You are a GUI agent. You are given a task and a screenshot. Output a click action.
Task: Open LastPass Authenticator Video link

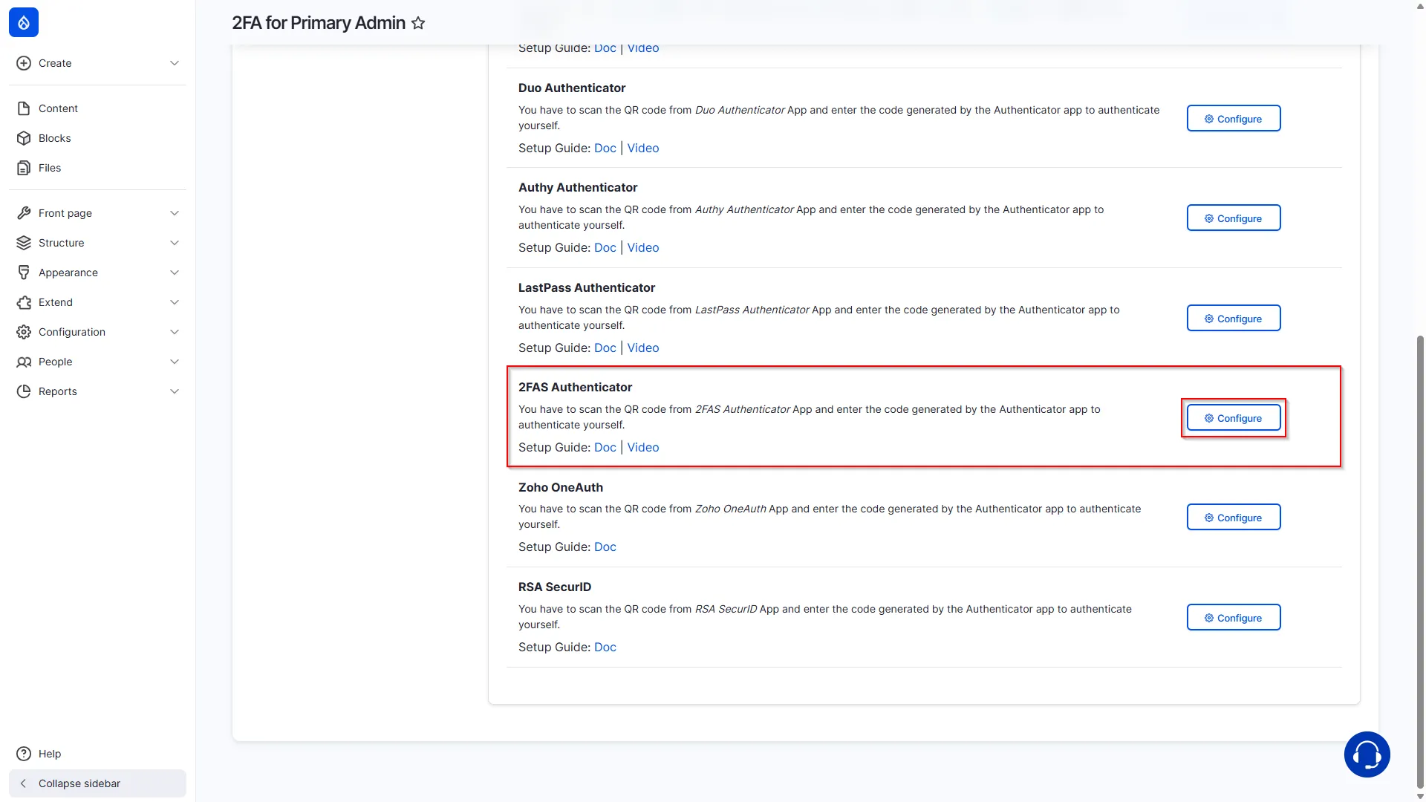[x=643, y=348]
